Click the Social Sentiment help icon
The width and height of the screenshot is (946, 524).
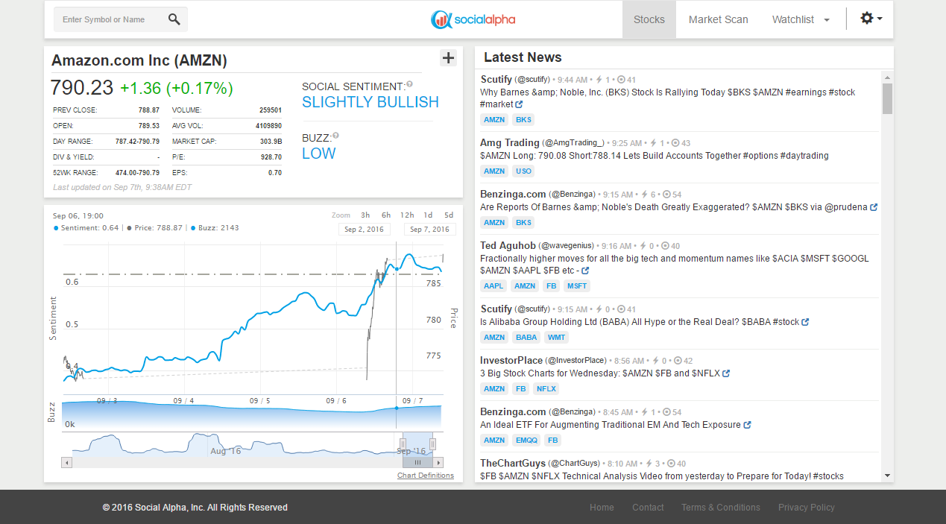[410, 84]
